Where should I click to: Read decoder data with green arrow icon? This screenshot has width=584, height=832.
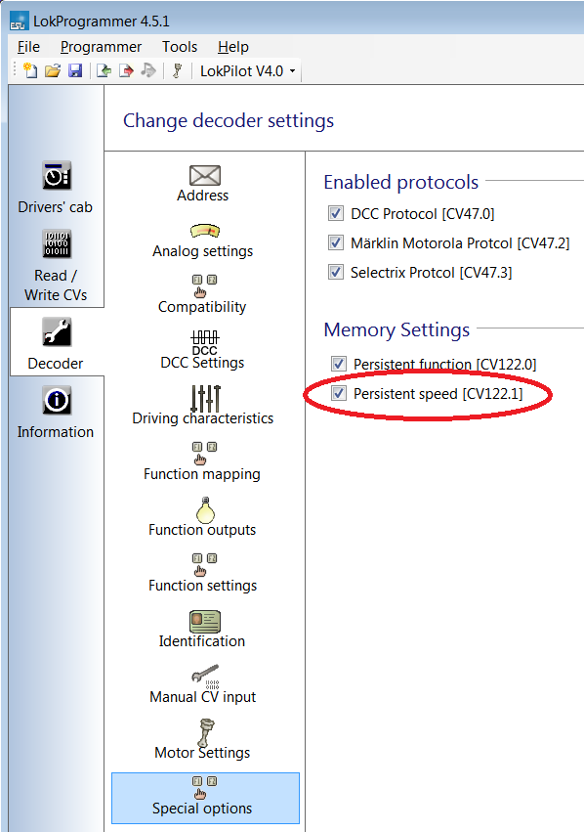click(x=104, y=70)
